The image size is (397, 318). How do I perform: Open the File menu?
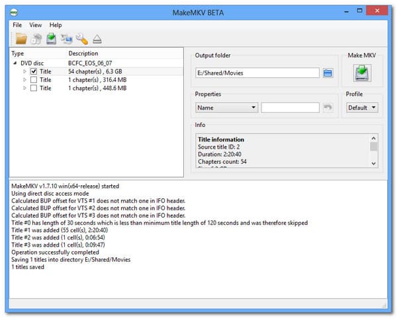(17, 25)
